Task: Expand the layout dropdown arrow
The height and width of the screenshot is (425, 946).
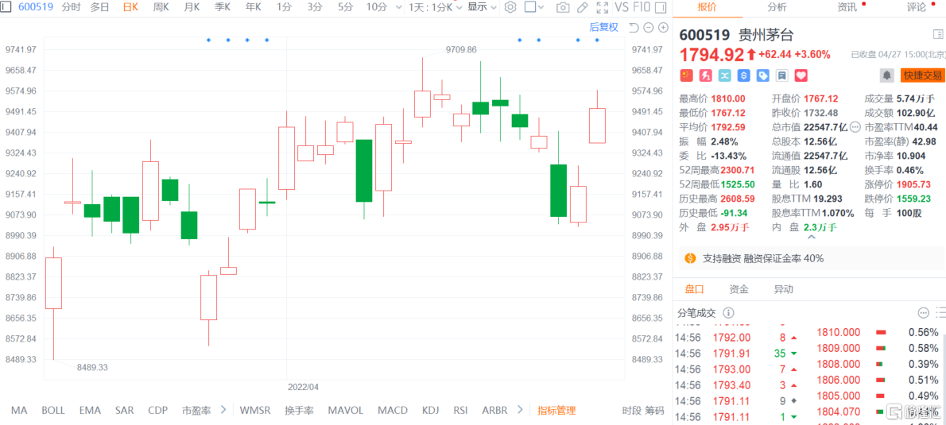Action: coord(541,7)
